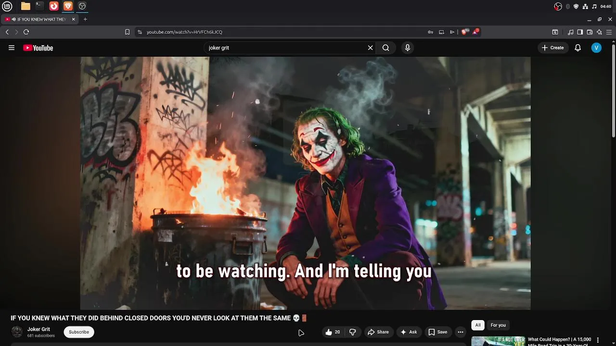Click the search box containing 'joker grit'

point(284,48)
